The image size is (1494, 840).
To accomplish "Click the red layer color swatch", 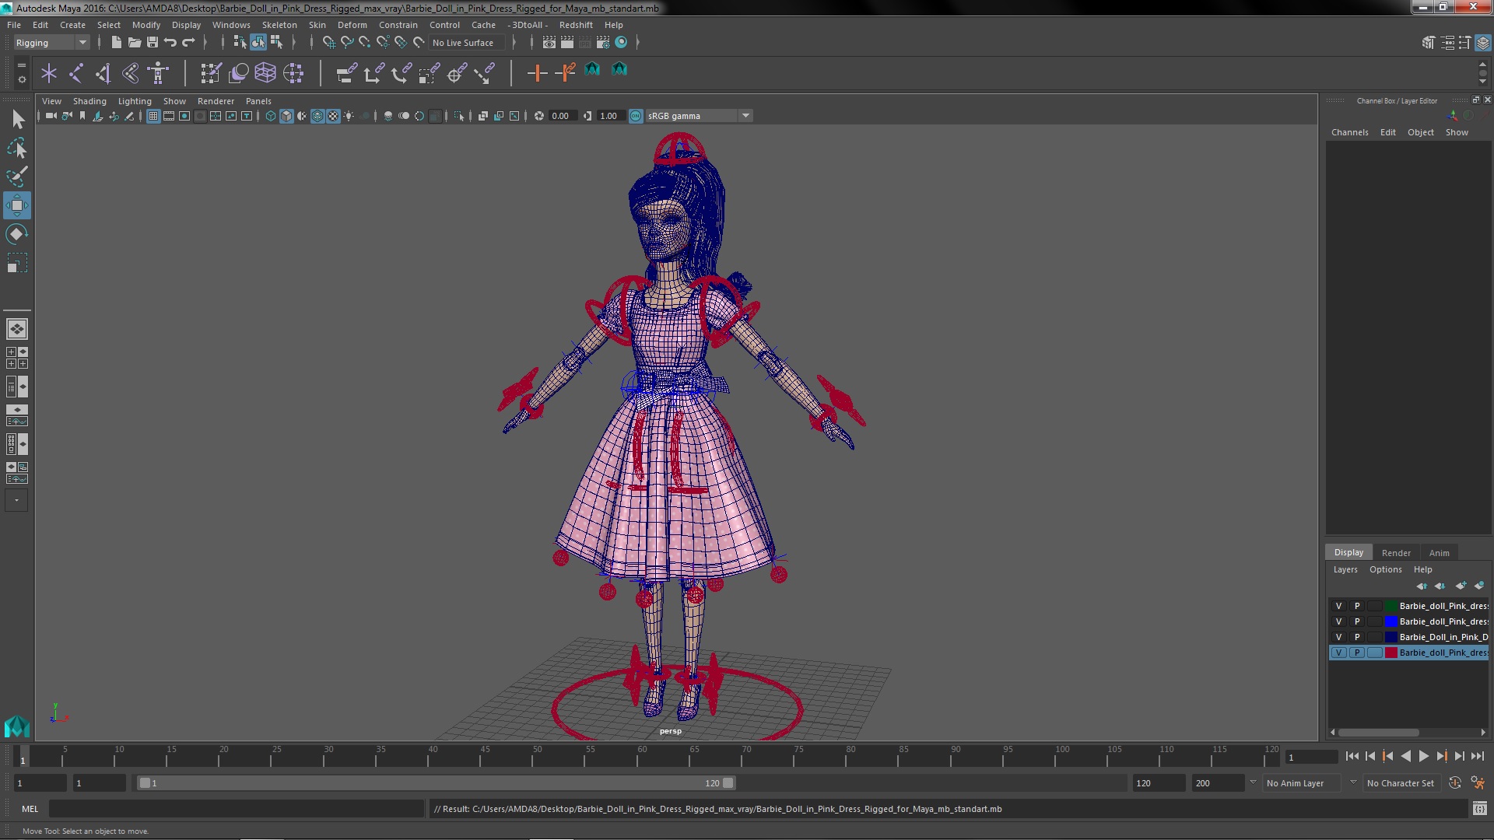I will pyautogui.click(x=1391, y=653).
